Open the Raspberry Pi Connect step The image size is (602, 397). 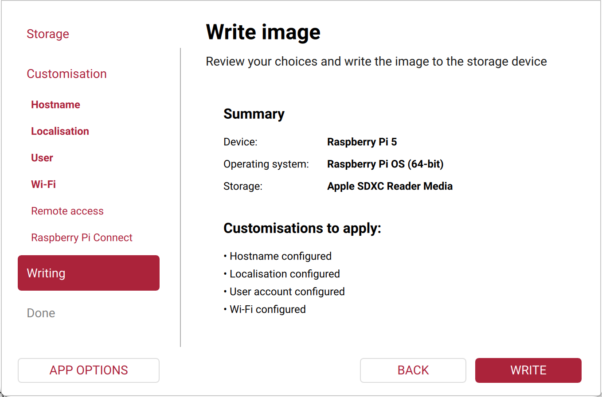tap(82, 237)
